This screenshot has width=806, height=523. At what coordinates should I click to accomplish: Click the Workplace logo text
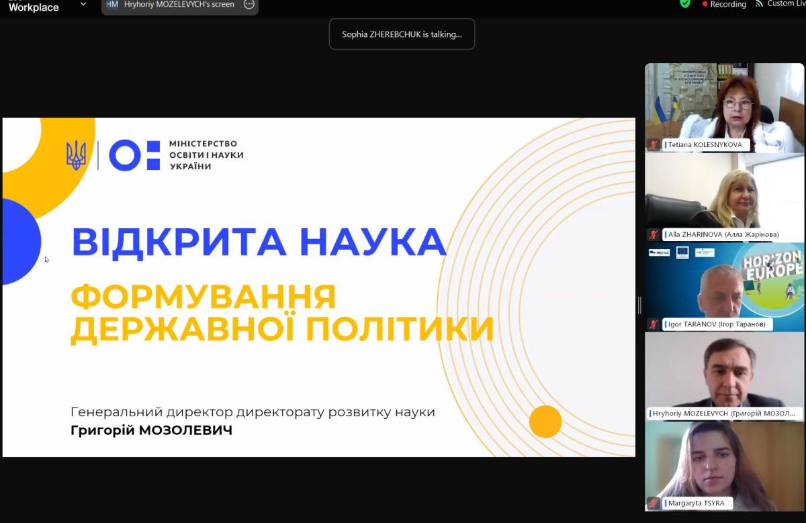tap(34, 7)
